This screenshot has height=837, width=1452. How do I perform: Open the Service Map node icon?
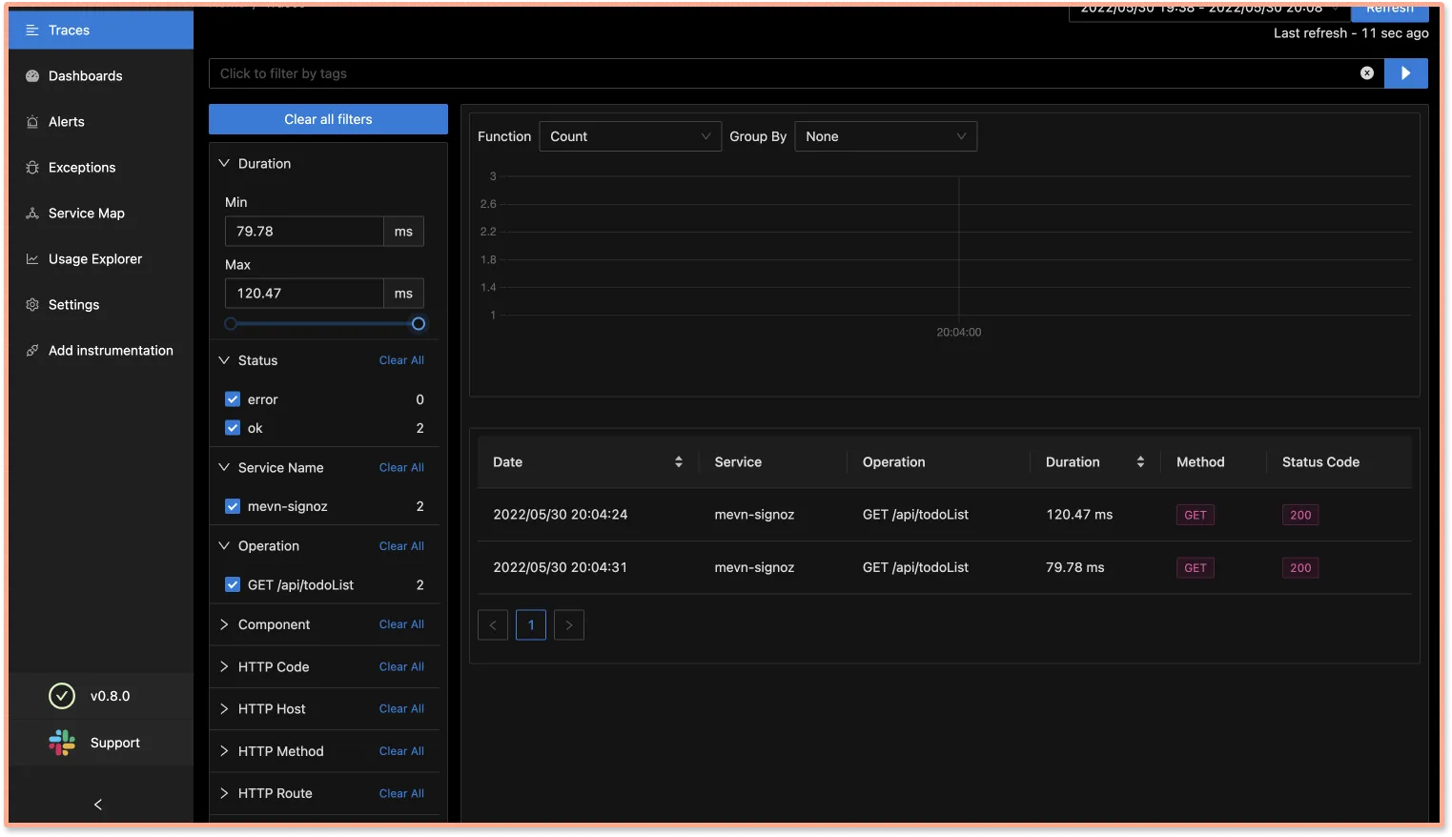32,214
